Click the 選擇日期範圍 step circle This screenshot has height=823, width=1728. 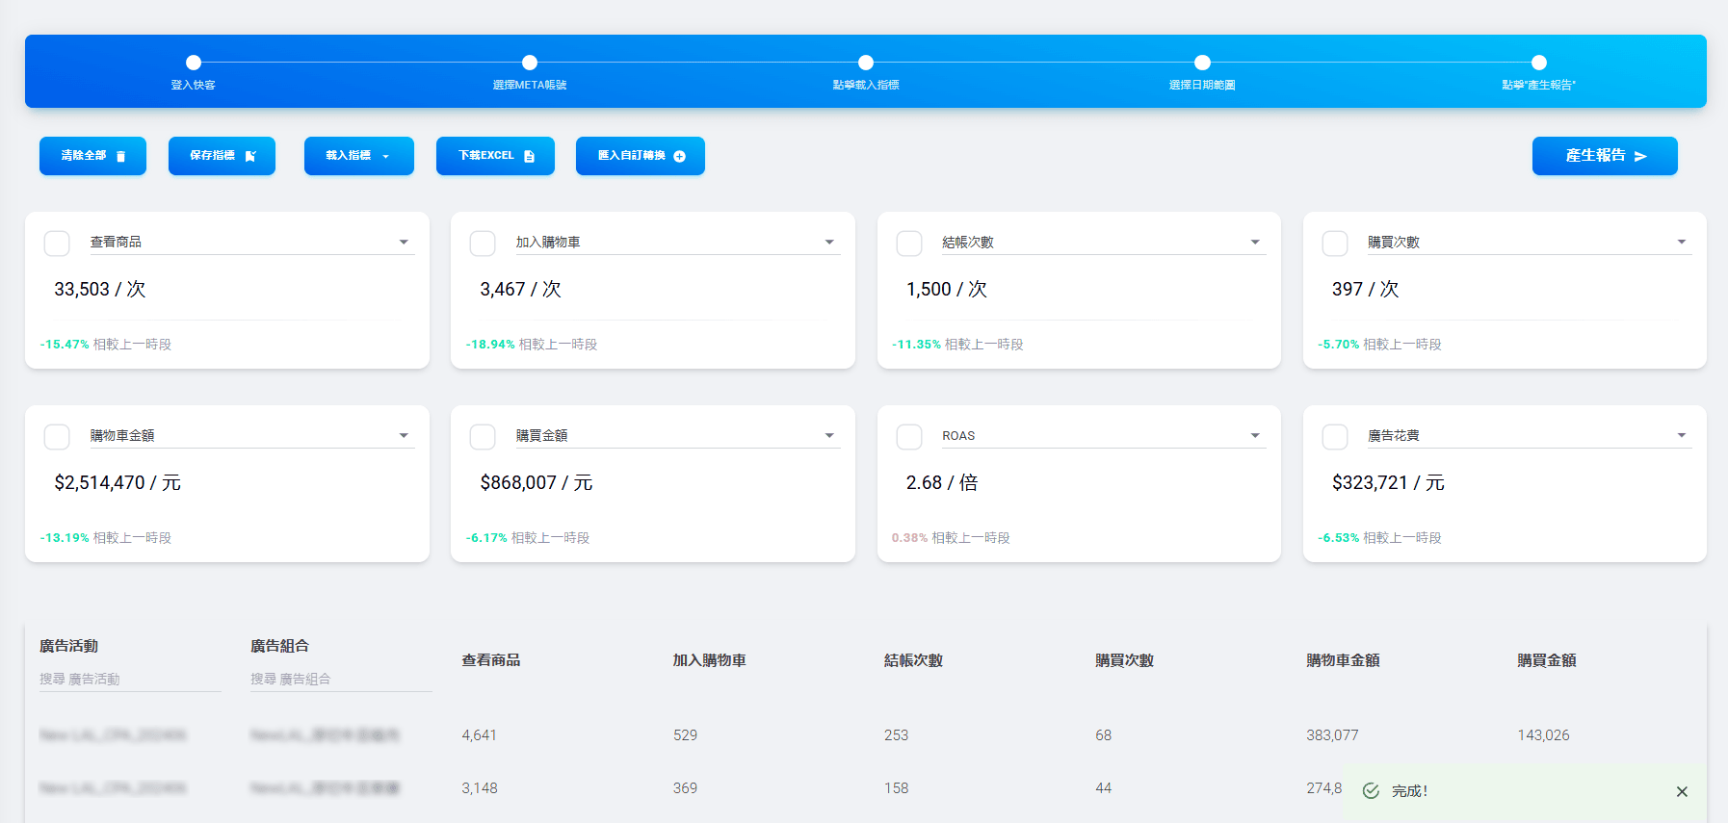(1202, 63)
